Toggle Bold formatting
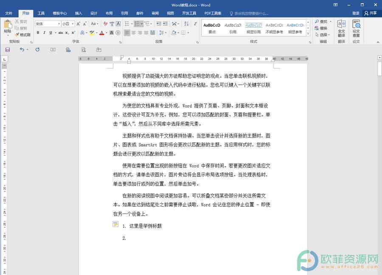The width and height of the screenshot is (382, 275). [x=38, y=33]
